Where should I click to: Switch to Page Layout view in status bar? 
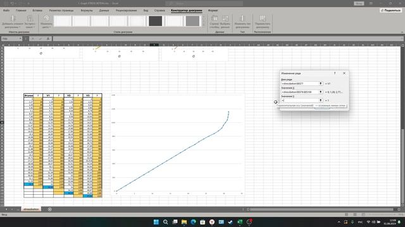coord(355,214)
